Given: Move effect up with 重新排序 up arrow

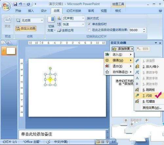Looking at the screenshot, I should tap(126, 120).
